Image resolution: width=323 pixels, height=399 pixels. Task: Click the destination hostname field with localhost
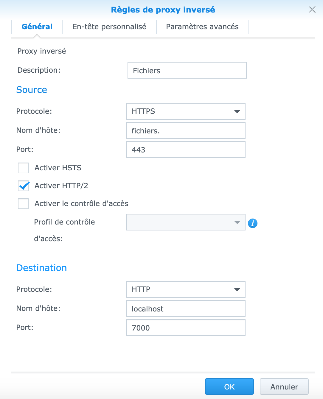[186, 308]
